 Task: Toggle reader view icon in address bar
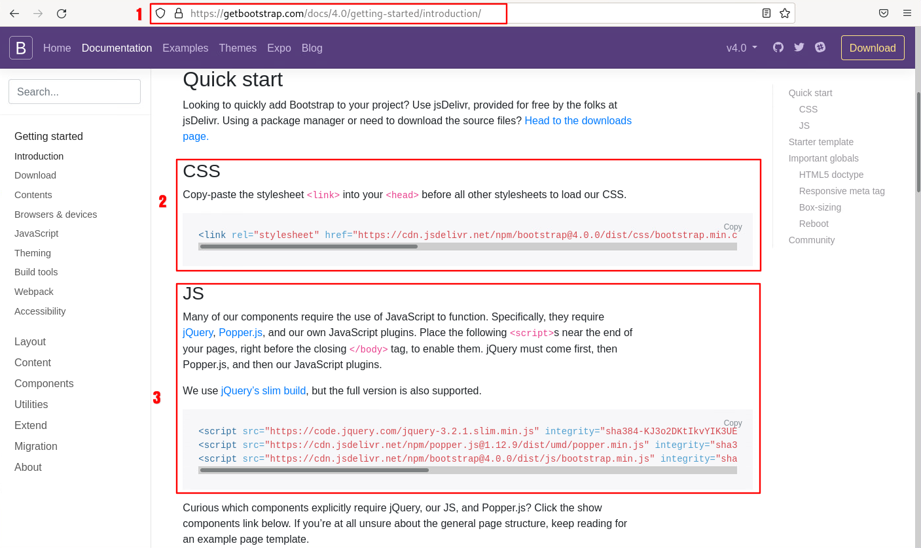tap(767, 13)
